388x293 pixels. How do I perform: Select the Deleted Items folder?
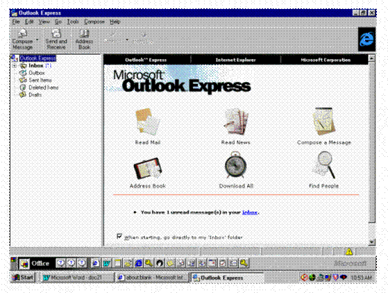coord(44,87)
